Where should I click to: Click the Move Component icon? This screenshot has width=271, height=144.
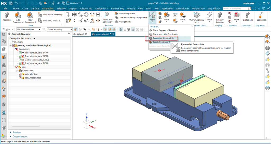coord(117,14)
